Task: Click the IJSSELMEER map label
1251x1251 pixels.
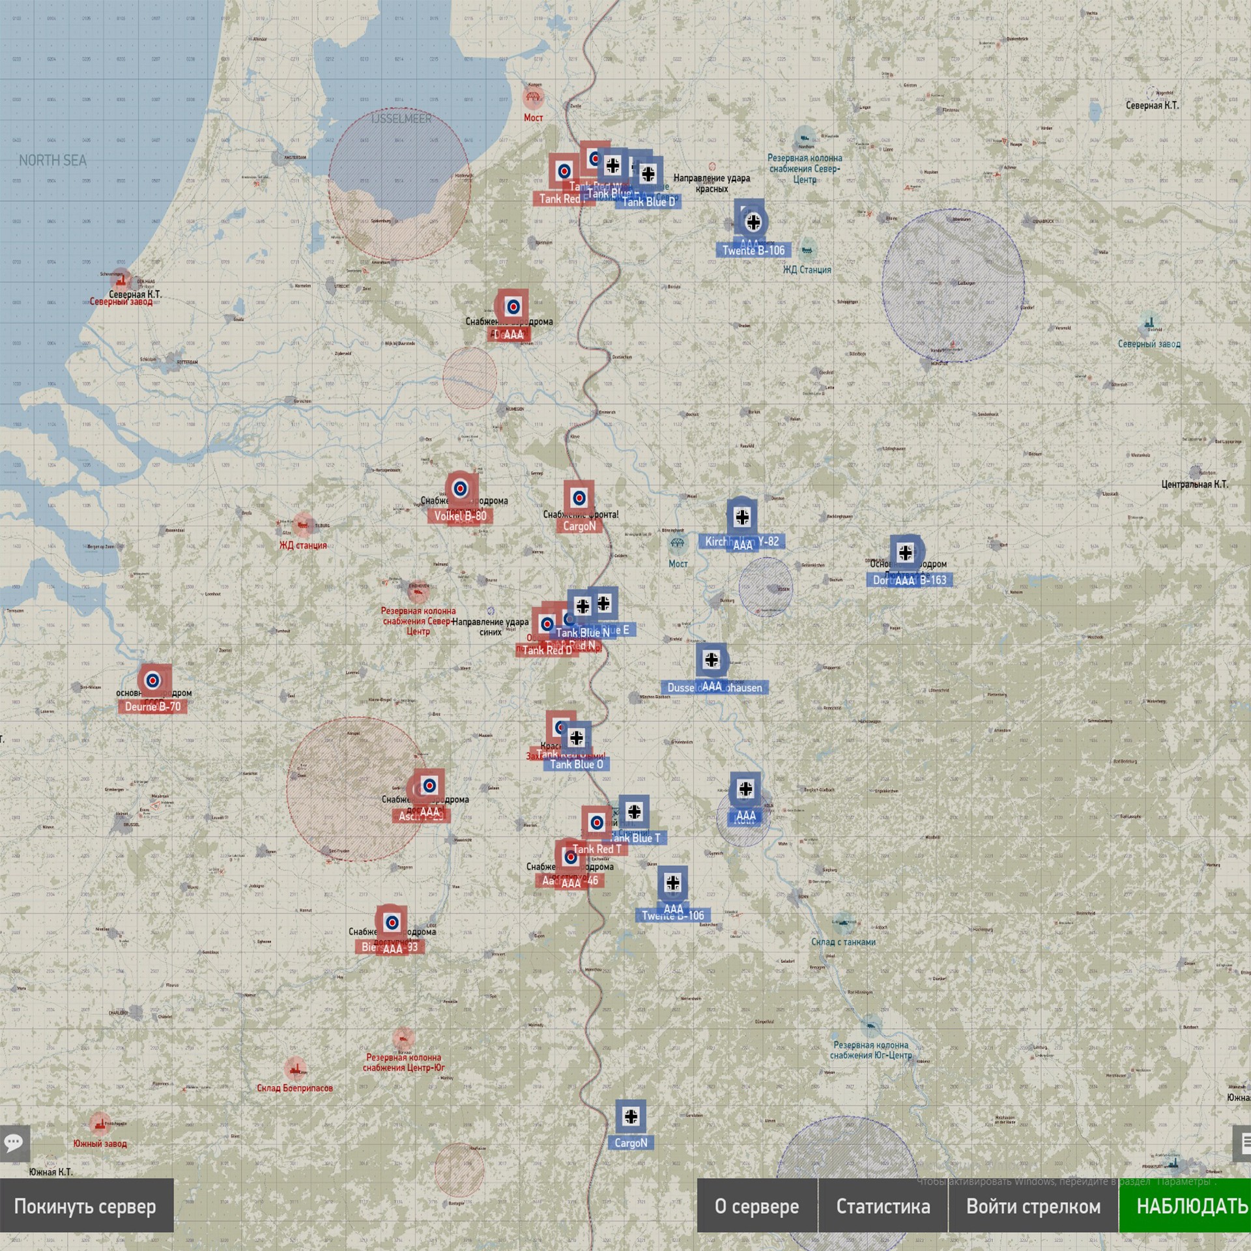Action: [x=401, y=119]
